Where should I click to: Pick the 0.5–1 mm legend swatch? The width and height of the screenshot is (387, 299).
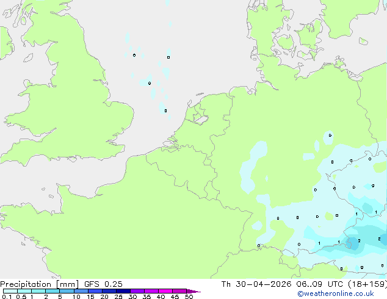(24, 291)
